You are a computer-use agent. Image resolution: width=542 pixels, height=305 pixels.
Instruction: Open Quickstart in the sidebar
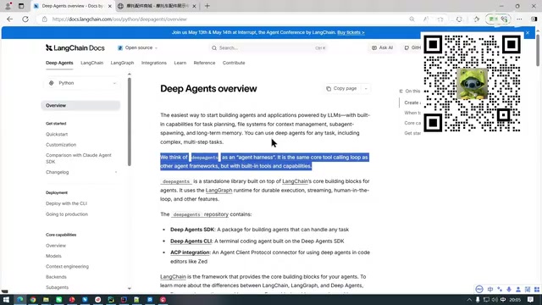pyautogui.click(x=57, y=134)
